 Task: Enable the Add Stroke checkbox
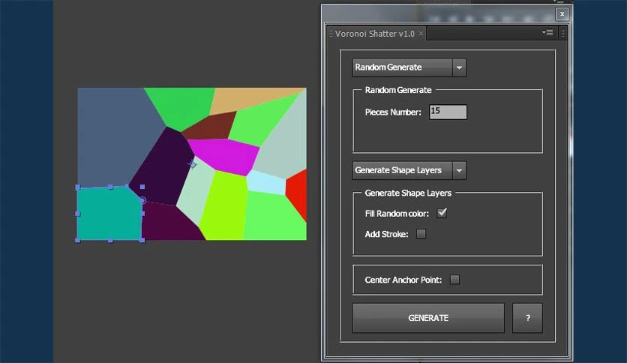click(421, 234)
